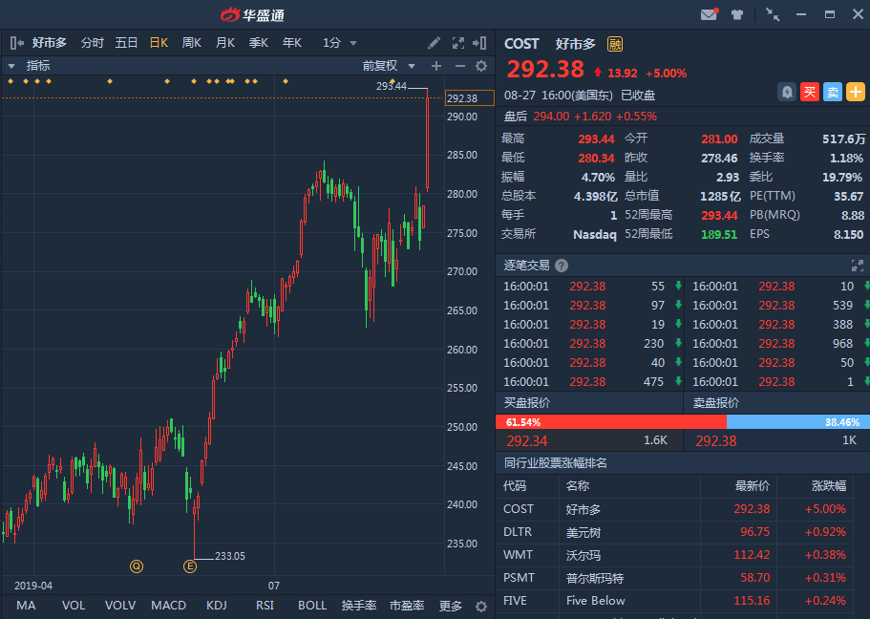The height and width of the screenshot is (619, 870).
Task: Toggle the MACD indicator
Action: point(169,606)
